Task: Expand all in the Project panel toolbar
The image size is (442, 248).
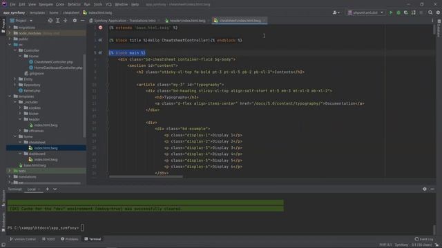Action: tap(58, 21)
